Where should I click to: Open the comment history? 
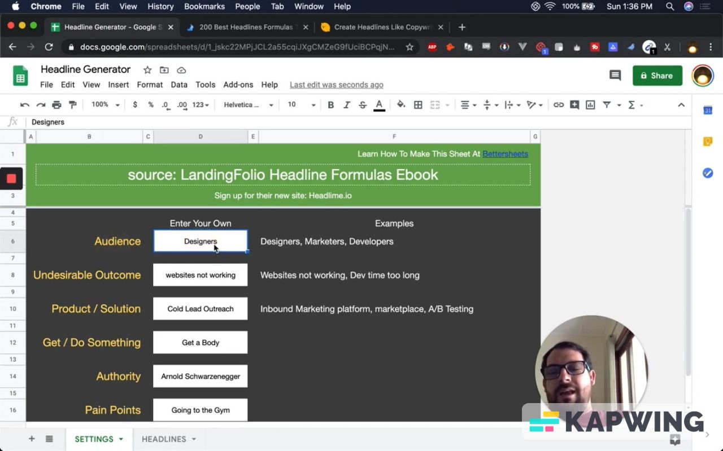tap(615, 76)
